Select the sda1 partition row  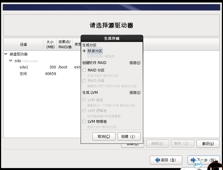click(x=42, y=67)
